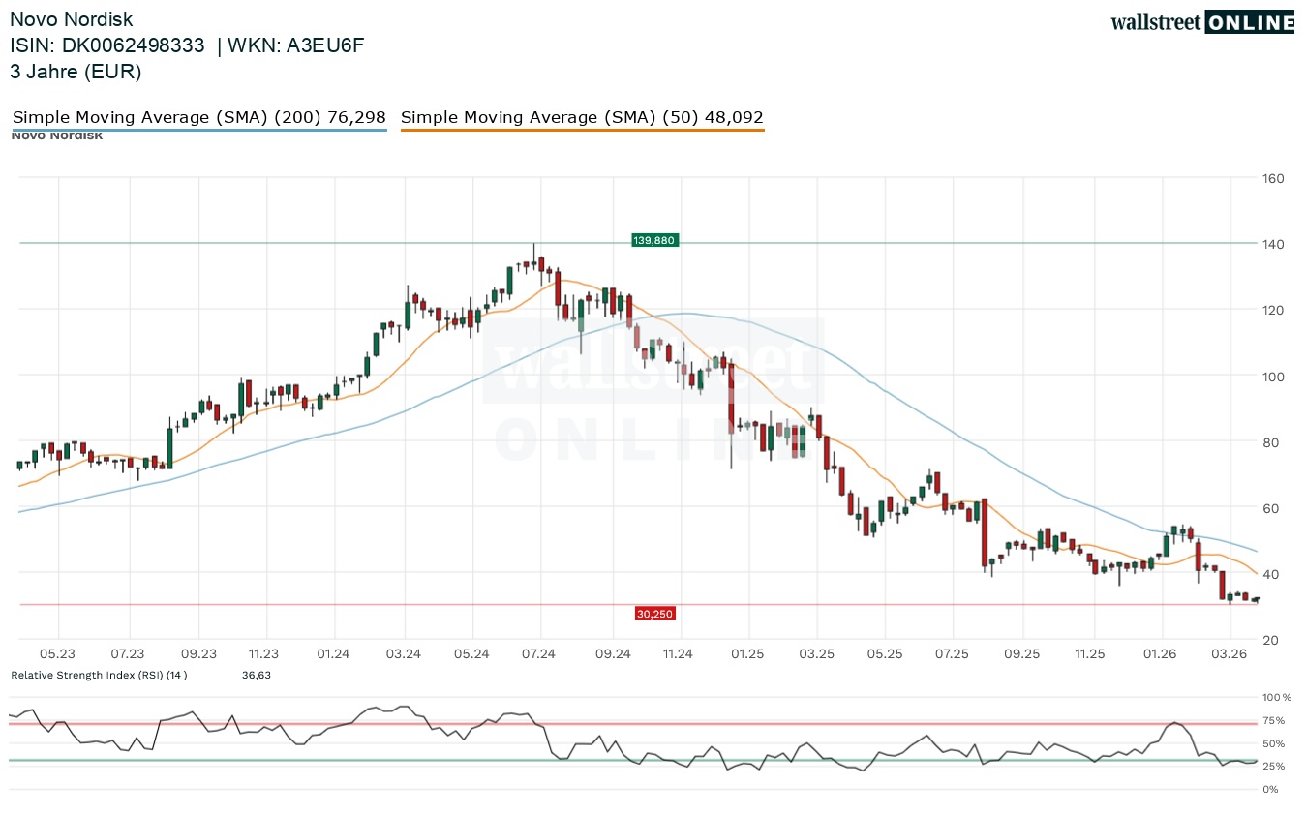1306x816 pixels.
Task: Click the wallstreet ONLINE logo
Action: pos(1201,22)
